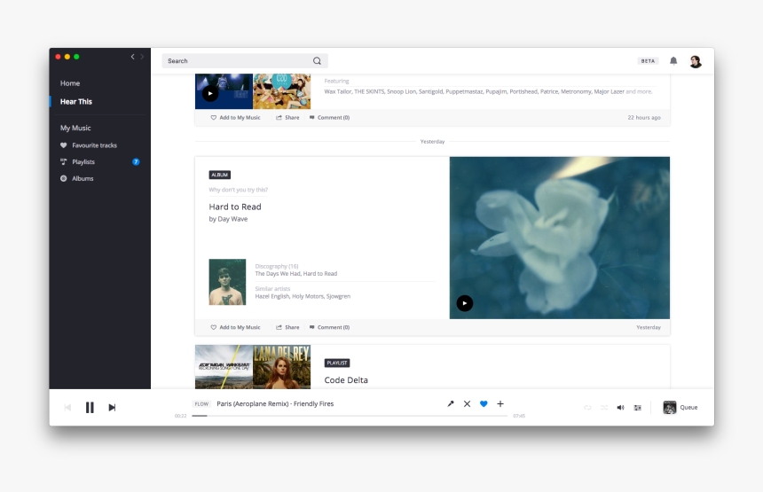The width and height of the screenshot is (763, 492).
Task: Toggle shuffle mode in player
Action: [604, 408]
